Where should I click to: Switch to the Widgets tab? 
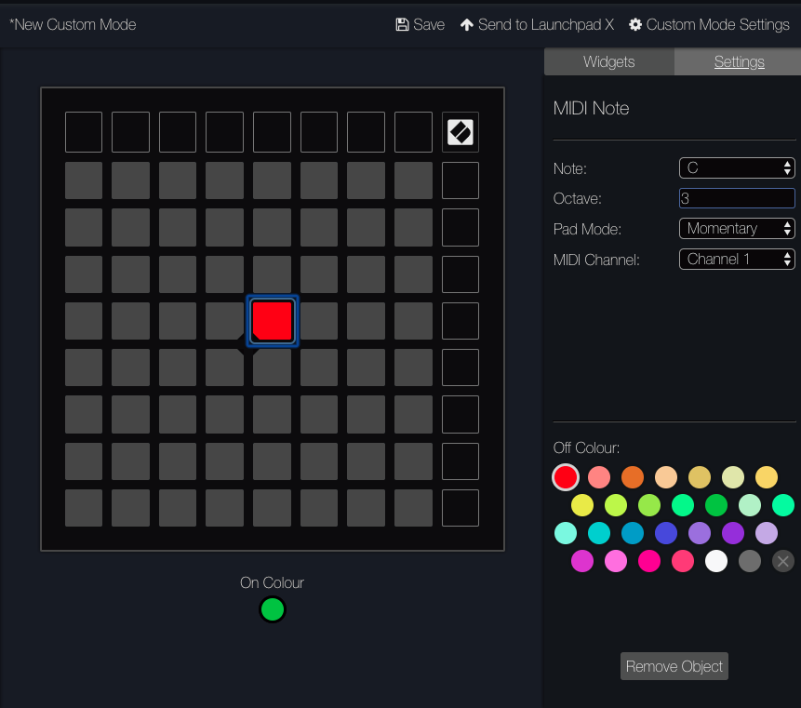click(x=609, y=61)
